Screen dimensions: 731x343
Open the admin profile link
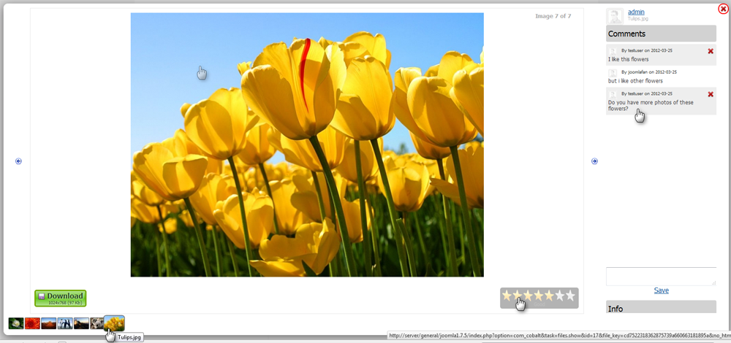636,12
